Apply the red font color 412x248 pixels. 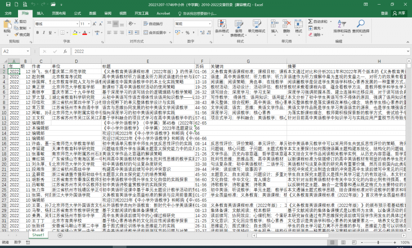(84, 32)
